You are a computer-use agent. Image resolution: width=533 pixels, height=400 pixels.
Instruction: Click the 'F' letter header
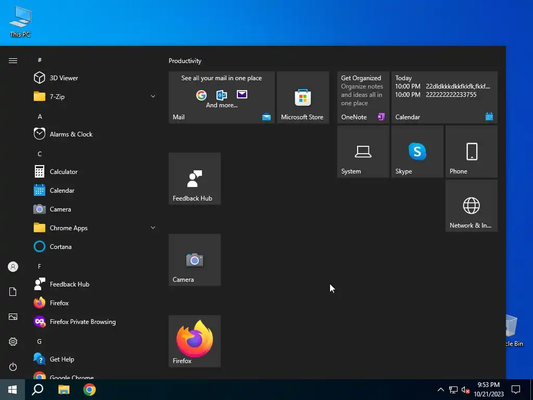point(40,266)
